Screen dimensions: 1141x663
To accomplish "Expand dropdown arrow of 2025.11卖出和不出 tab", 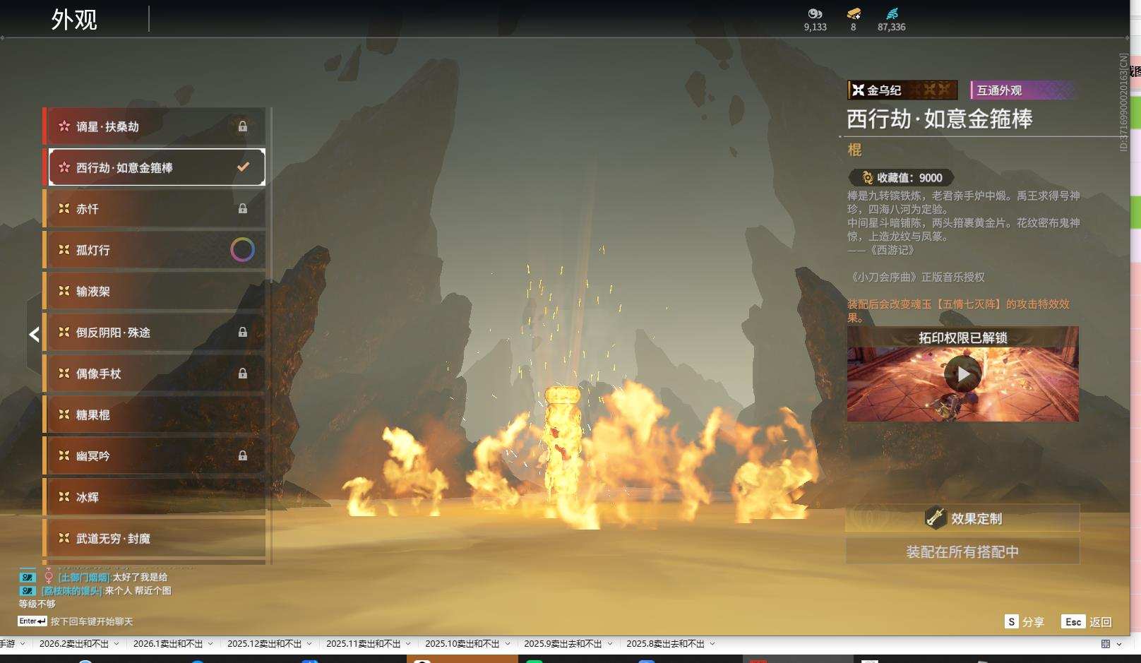I will coord(408,644).
